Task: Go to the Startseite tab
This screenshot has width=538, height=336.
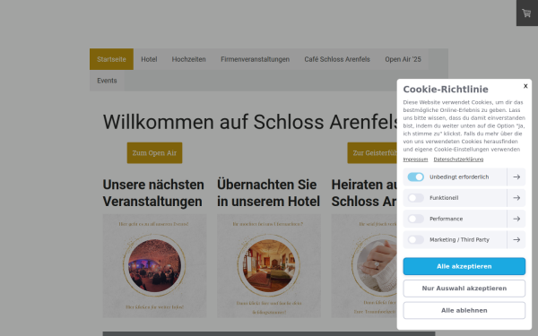Action: 111,59
